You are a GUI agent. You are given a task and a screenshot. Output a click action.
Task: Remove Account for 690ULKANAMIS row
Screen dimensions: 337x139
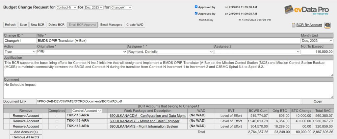tap(26, 126)
